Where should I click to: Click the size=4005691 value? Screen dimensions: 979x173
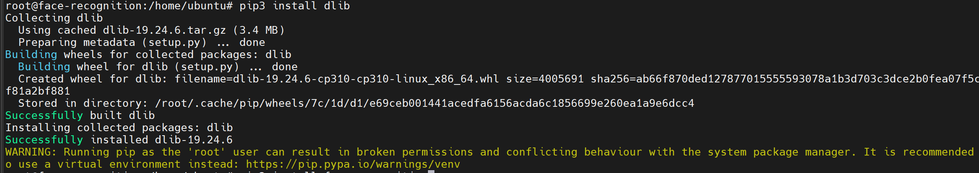545,79
